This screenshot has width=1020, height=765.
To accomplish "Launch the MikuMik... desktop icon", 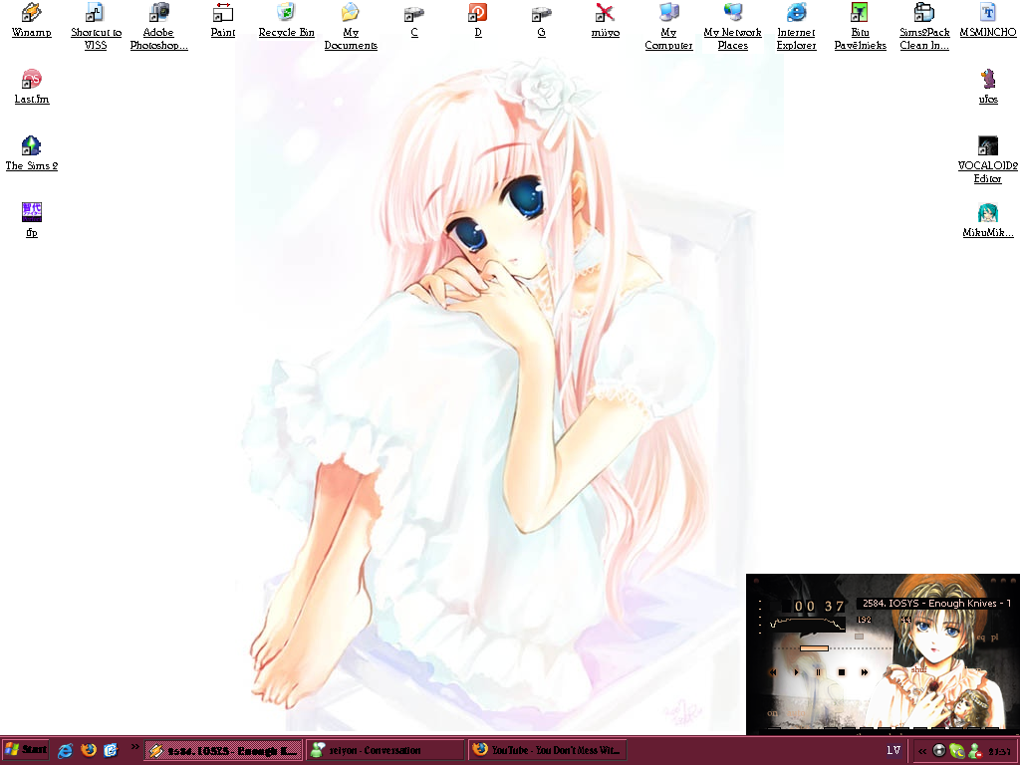I will click(987, 219).
